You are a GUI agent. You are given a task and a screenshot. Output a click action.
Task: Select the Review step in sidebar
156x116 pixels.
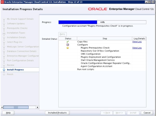coord(11,65)
